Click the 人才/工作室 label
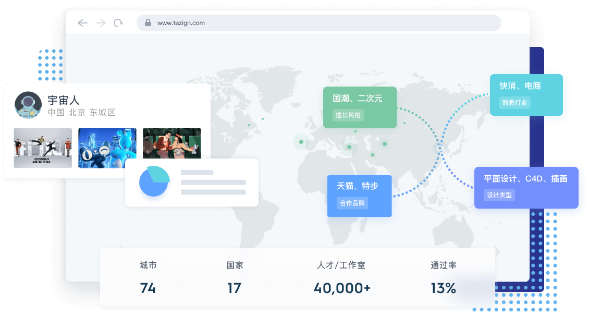The image size is (589, 315). [x=341, y=265]
